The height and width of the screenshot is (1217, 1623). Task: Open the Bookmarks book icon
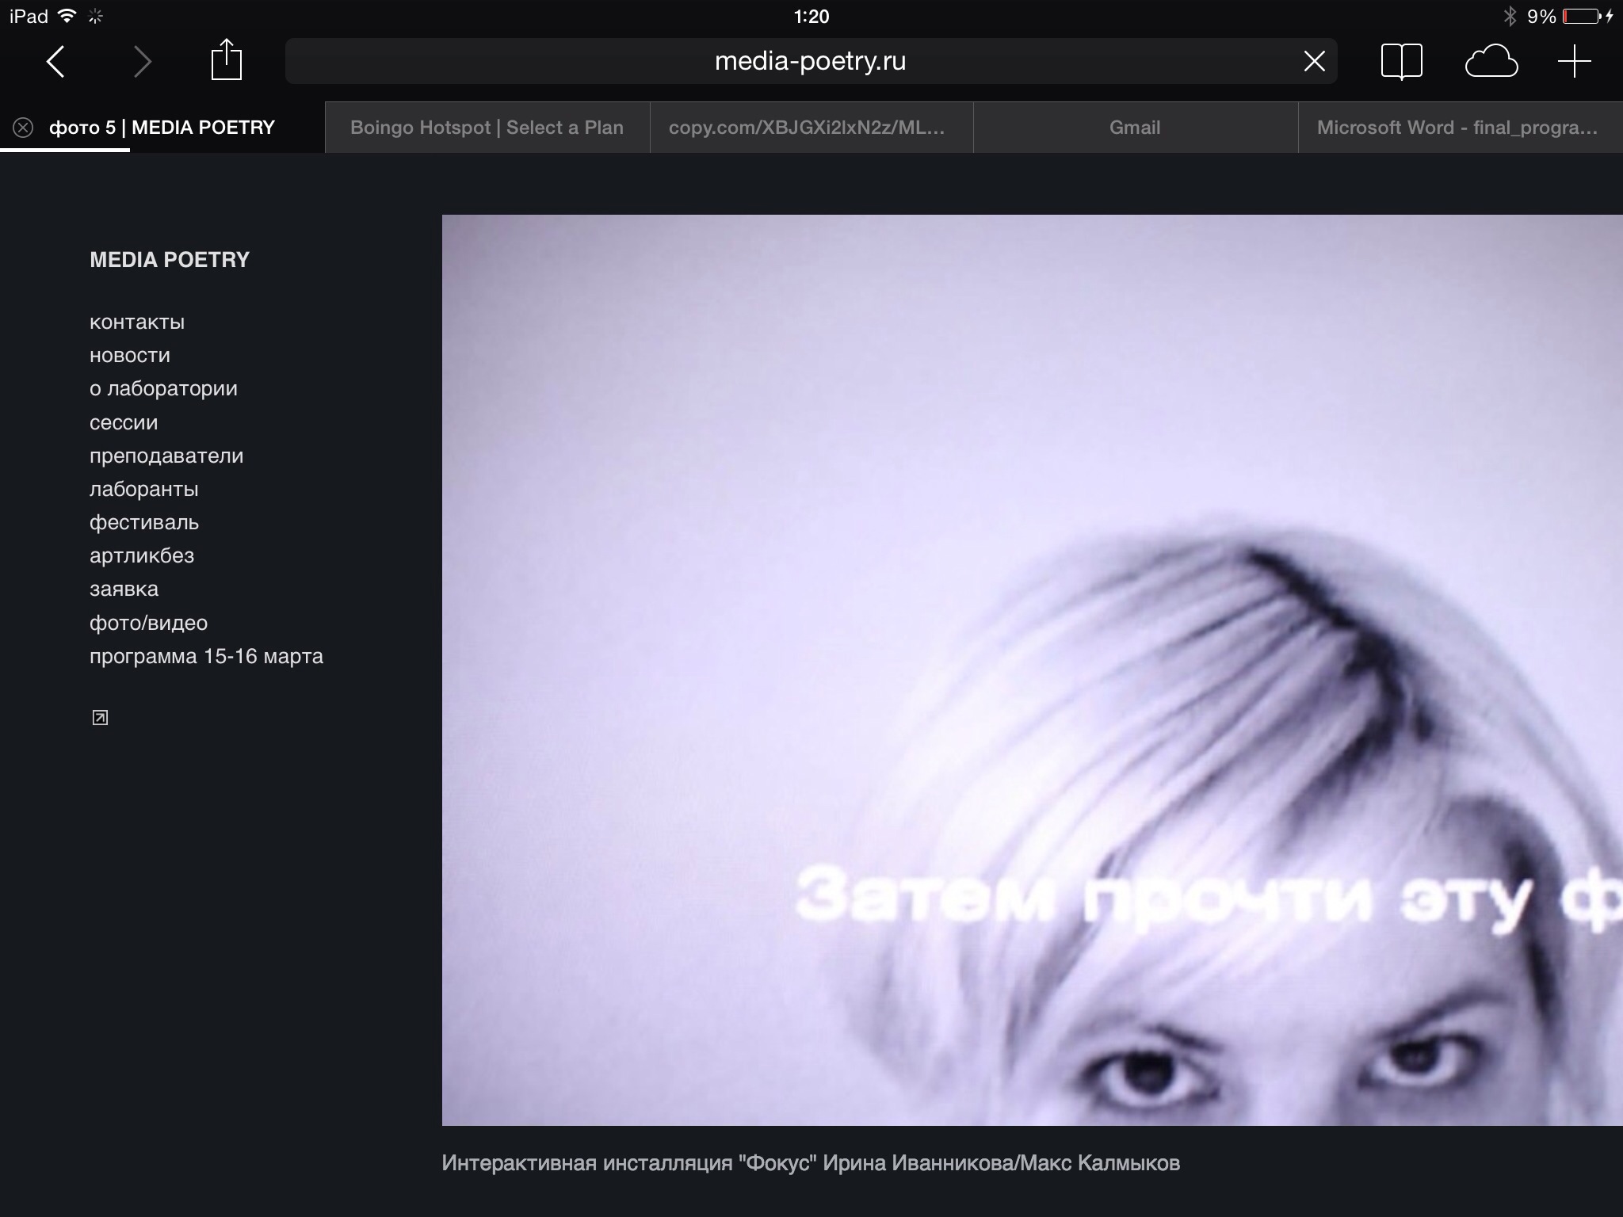(x=1401, y=61)
